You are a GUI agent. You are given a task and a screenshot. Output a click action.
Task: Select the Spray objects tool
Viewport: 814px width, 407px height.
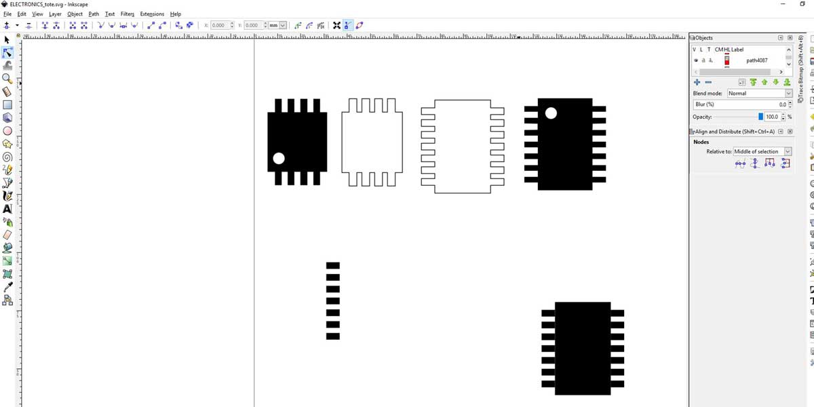pos(7,222)
